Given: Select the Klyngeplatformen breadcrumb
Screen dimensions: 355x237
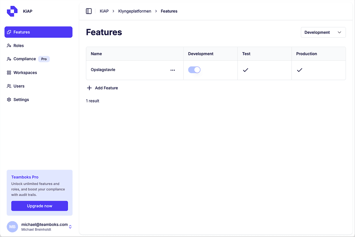Looking at the screenshot, I should pyautogui.click(x=135, y=11).
